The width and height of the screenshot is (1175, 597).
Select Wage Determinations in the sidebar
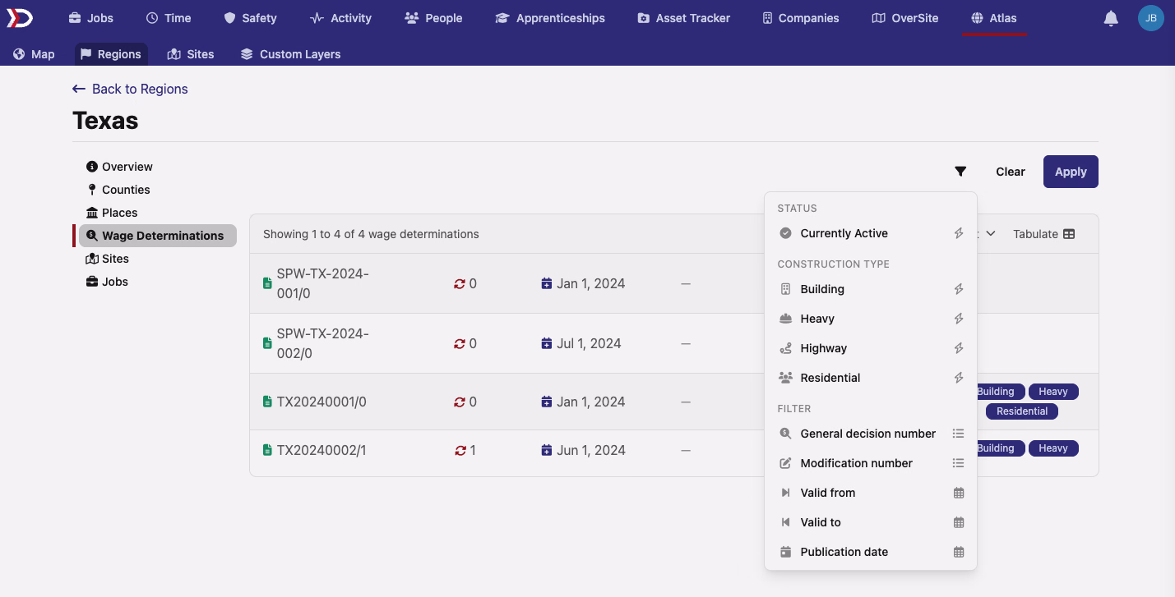tap(158, 236)
